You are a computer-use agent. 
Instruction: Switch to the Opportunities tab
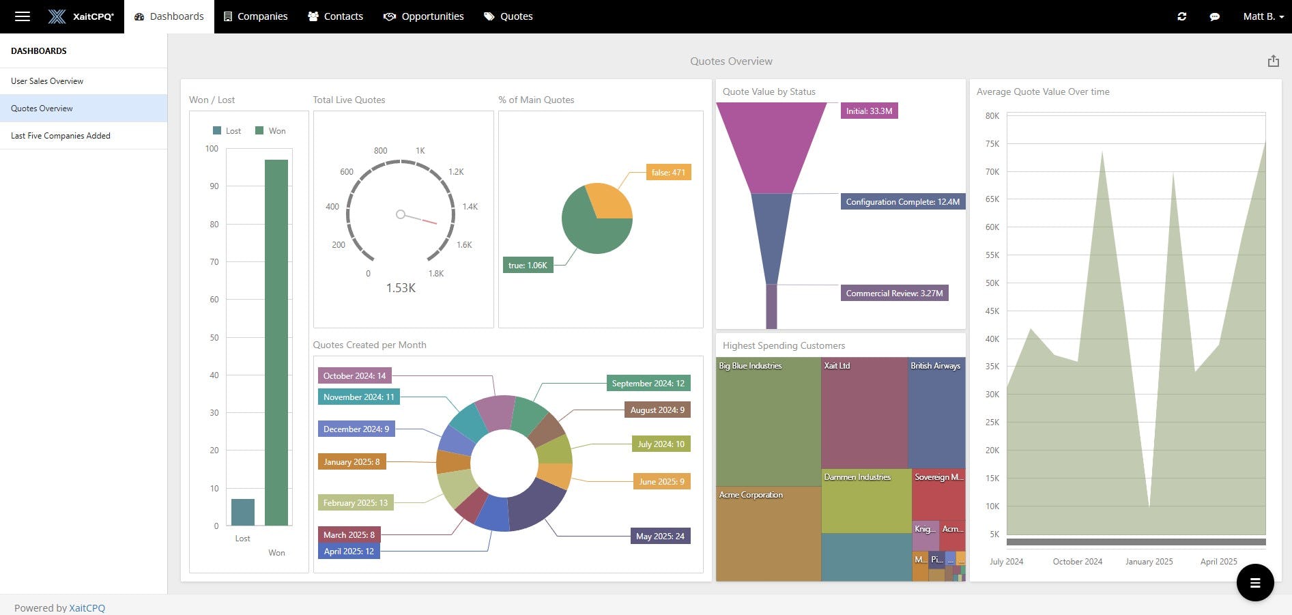[423, 16]
